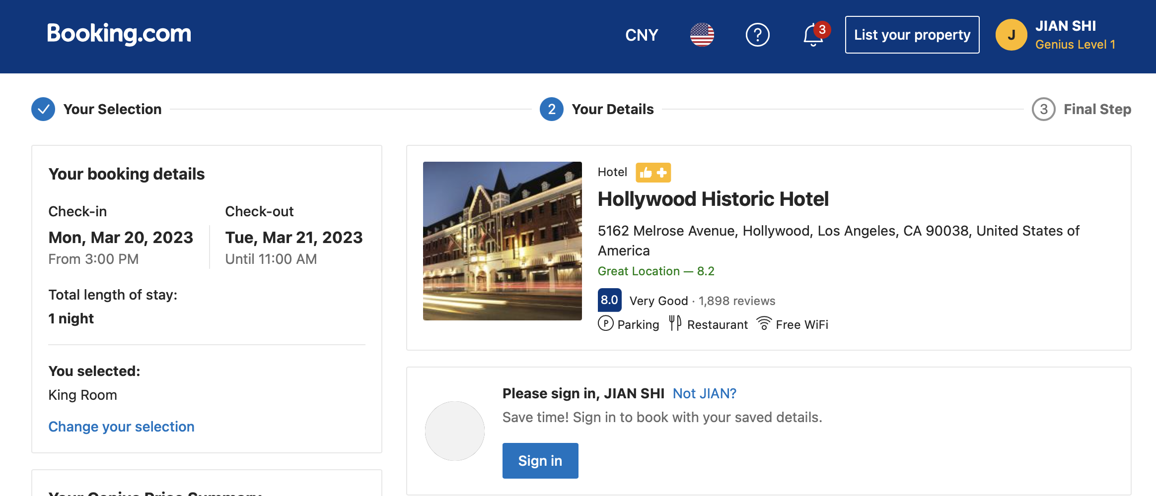Open the Hollywood Historic Hotel photo

pos(502,241)
